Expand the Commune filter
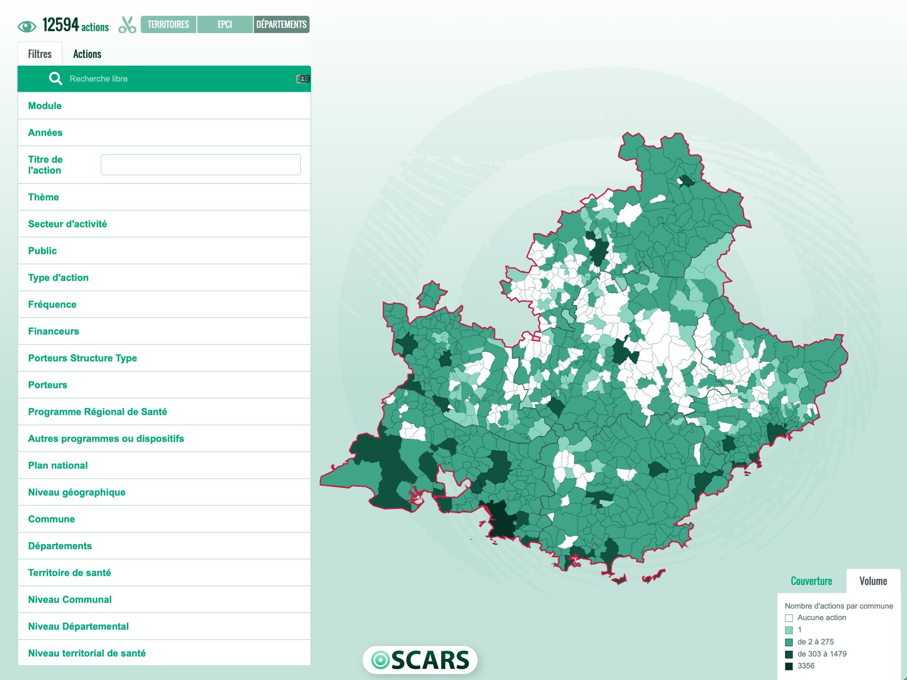The height and width of the screenshot is (680, 907). coord(51,519)
